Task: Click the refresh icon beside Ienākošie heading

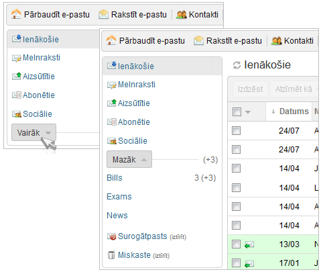Action: coord(237,65)
